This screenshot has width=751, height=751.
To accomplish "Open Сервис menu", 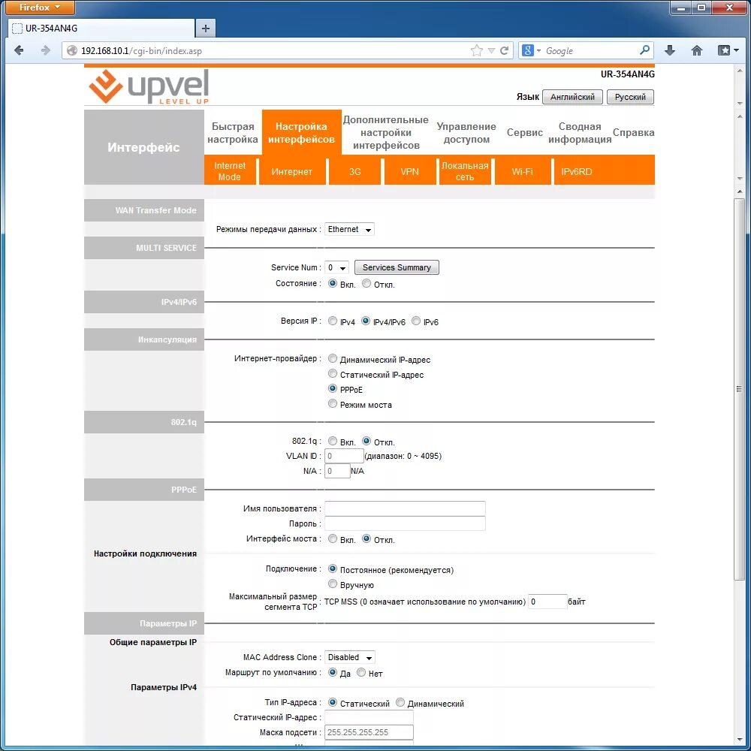I will point(524,133).
